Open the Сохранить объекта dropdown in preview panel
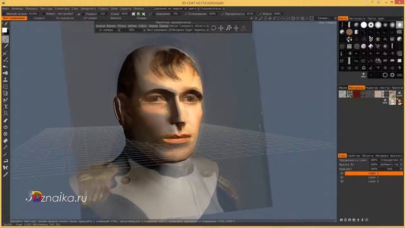Image resolution: width=405 pixels, height=228 pixels. point(194,26)
